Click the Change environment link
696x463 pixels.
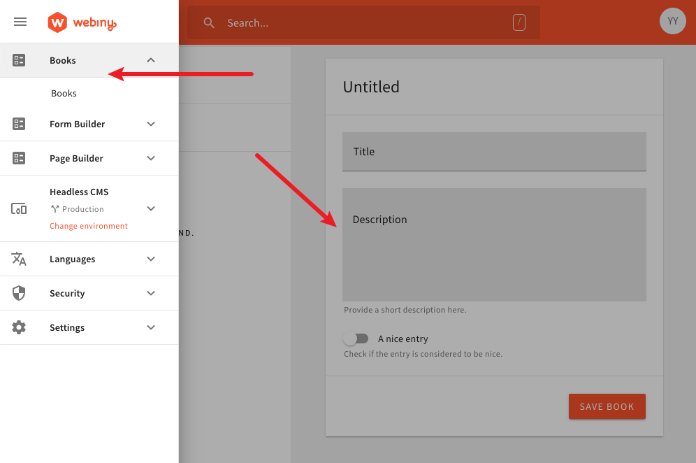pyautogui.click(x=89, y=226)
